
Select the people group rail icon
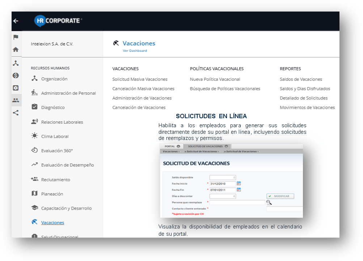point(16,100)
